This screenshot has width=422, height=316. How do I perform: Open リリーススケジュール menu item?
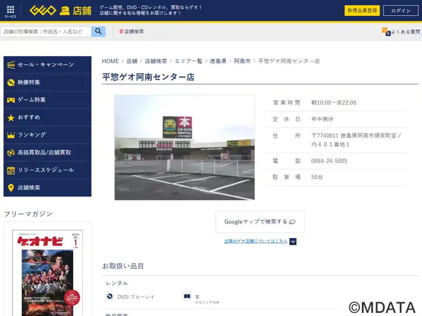47,170
